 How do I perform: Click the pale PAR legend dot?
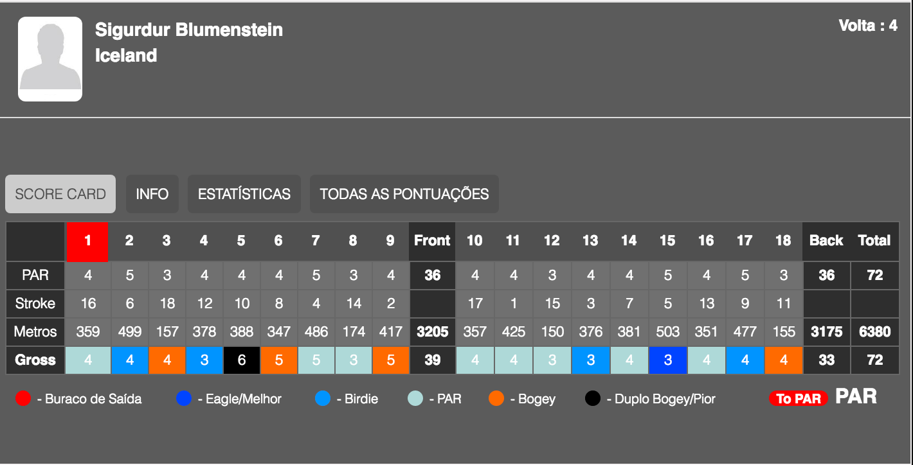coord(415,399)
